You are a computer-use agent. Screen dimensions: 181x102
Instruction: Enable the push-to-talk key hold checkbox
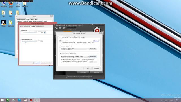(x=62, y=62)
